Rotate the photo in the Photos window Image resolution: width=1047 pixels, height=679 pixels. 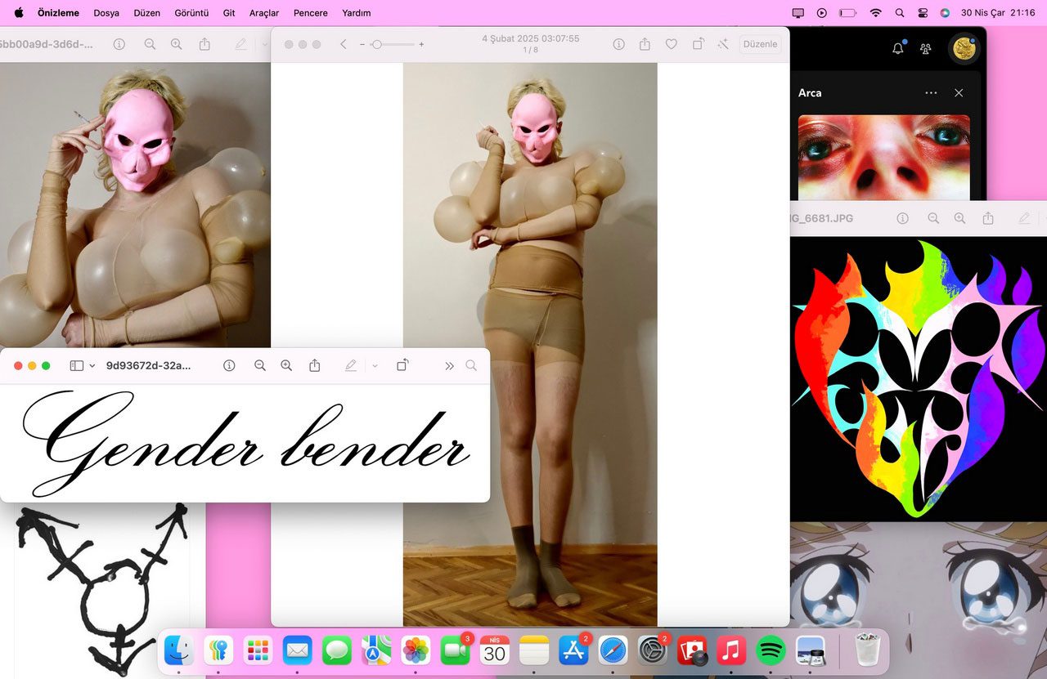(x=698, y=44)
